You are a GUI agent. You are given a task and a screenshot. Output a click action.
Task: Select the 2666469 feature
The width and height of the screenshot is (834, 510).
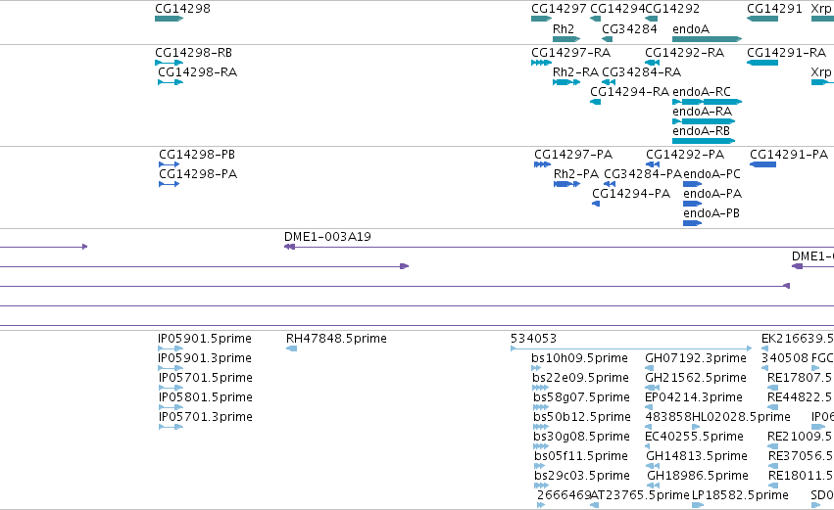click(541, 505)
